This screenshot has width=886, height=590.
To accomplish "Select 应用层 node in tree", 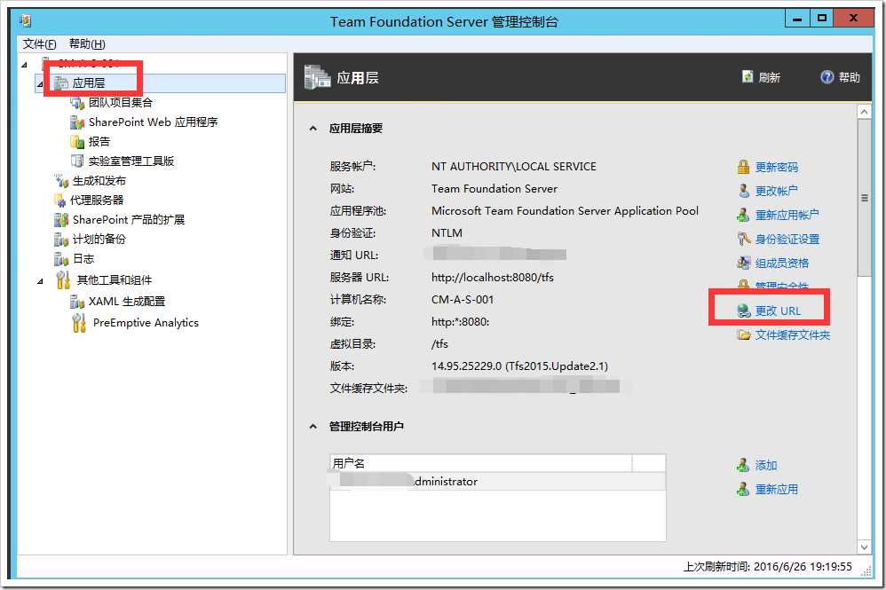I will [89, 83].
